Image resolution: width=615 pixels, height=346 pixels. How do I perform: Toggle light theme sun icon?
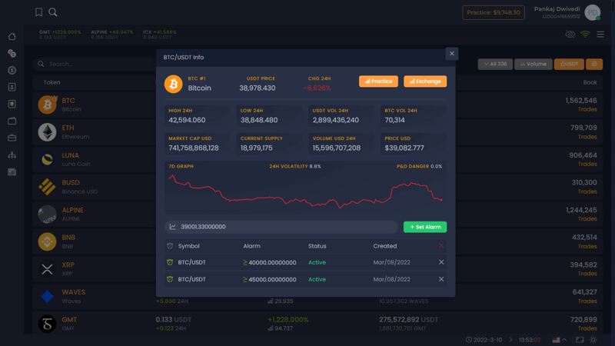(x=593, y=340)
